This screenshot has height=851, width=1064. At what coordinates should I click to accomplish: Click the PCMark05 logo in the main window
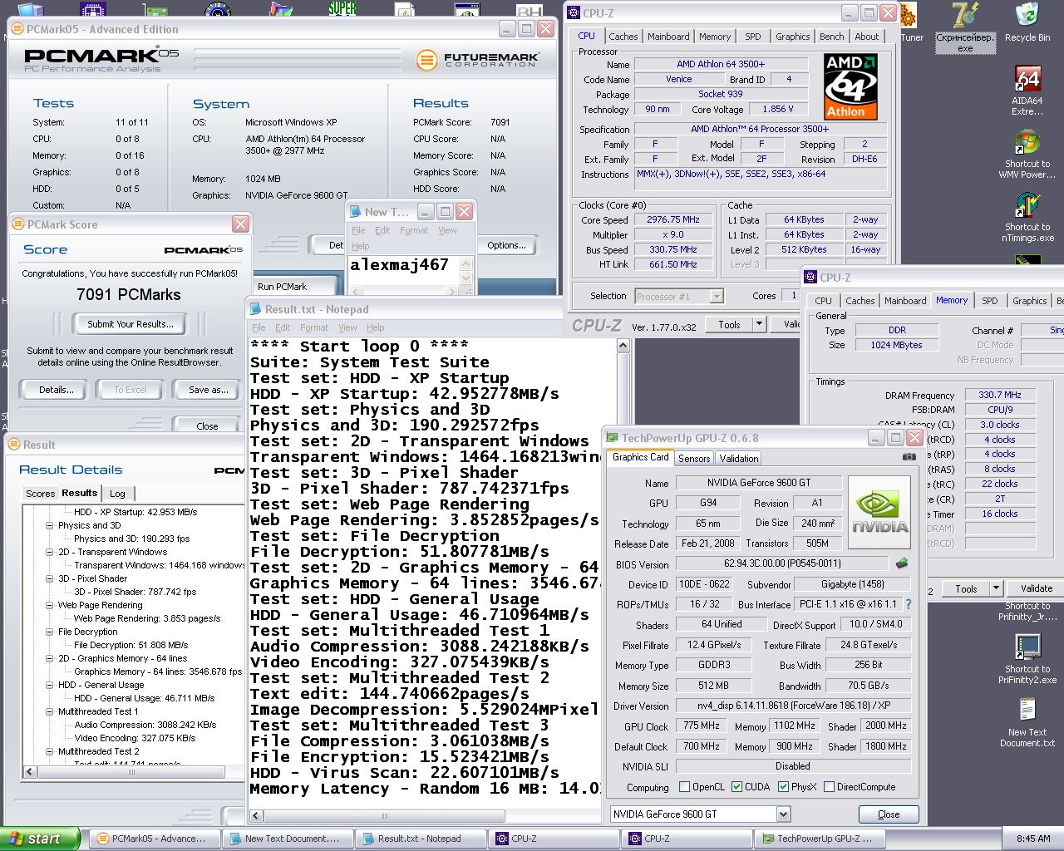[101, 60]
